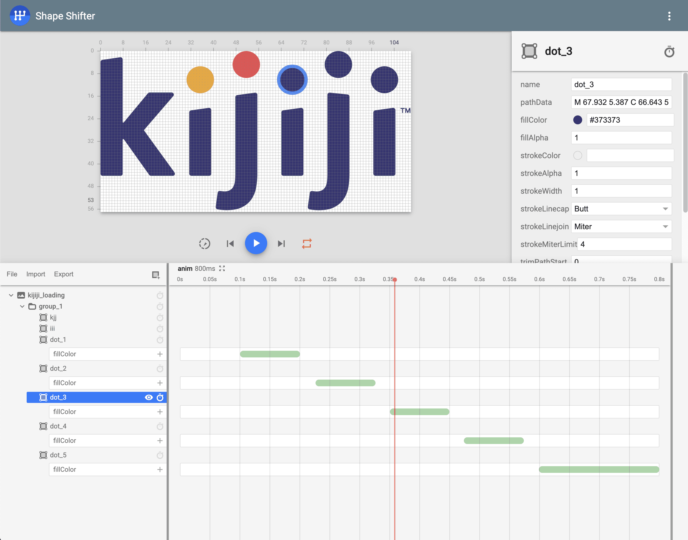Click the animate stopwatch on dot_3 row

pyautogui.click(x=160, y=397)
